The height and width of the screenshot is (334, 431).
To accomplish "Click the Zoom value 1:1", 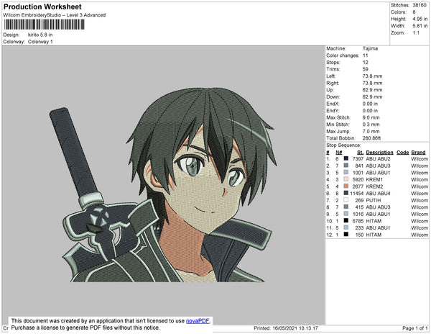I will pos(416,33).
